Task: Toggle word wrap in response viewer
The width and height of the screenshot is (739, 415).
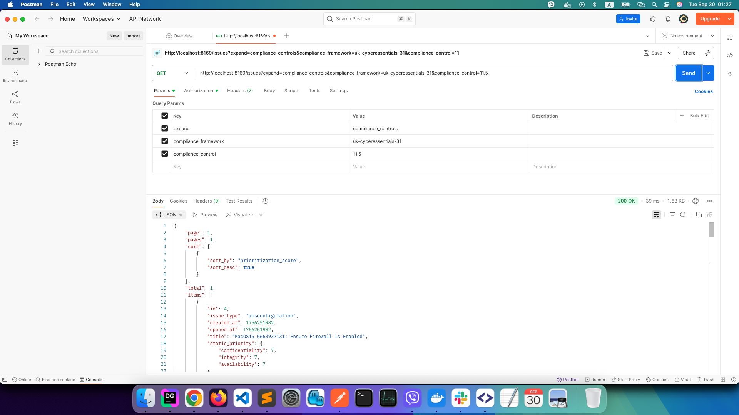Action: click(657, 215)
